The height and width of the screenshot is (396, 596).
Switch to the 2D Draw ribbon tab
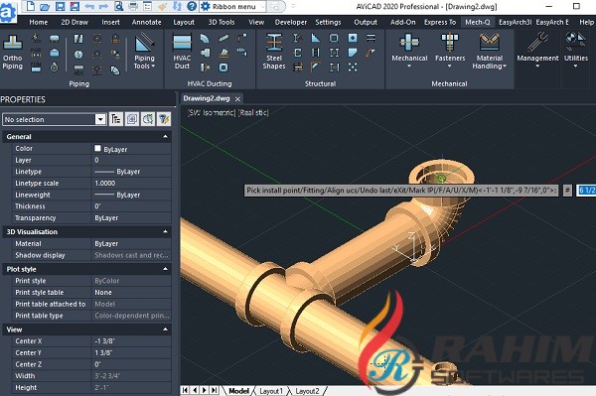[x=74, y=22]
